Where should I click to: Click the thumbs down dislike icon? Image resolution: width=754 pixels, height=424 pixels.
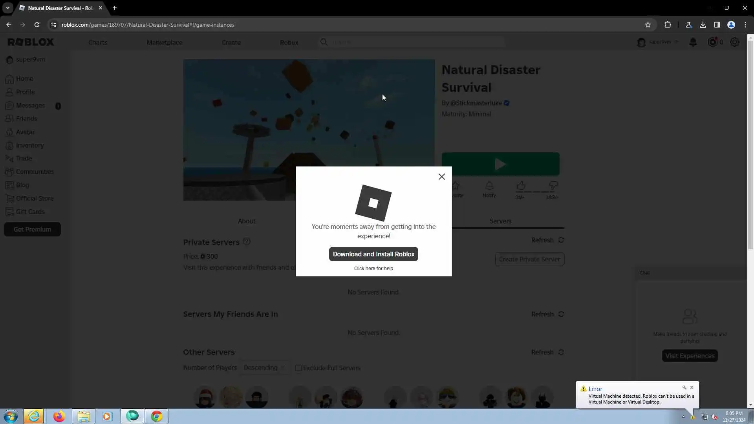coord(553,185)
